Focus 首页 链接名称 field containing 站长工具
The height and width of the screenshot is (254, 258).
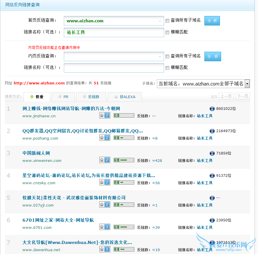click(114, 32)
